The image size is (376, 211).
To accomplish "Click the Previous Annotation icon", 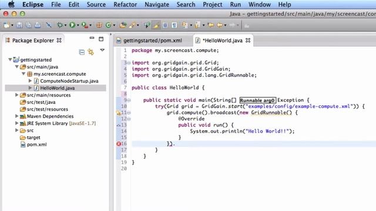I will pos(197,25).
